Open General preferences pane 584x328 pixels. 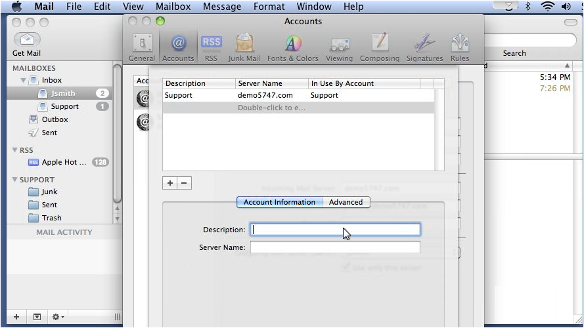tap(142, 48)
